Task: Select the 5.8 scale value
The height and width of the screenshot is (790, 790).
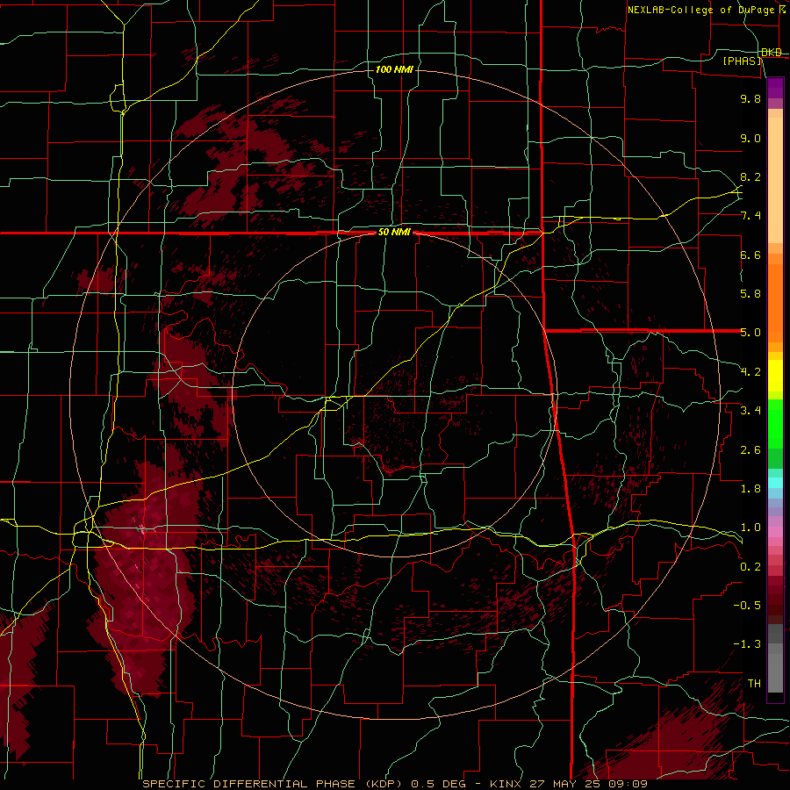Action: coord(750,294)
